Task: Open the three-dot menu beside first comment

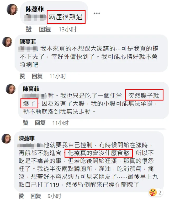Action: (97, 13)
